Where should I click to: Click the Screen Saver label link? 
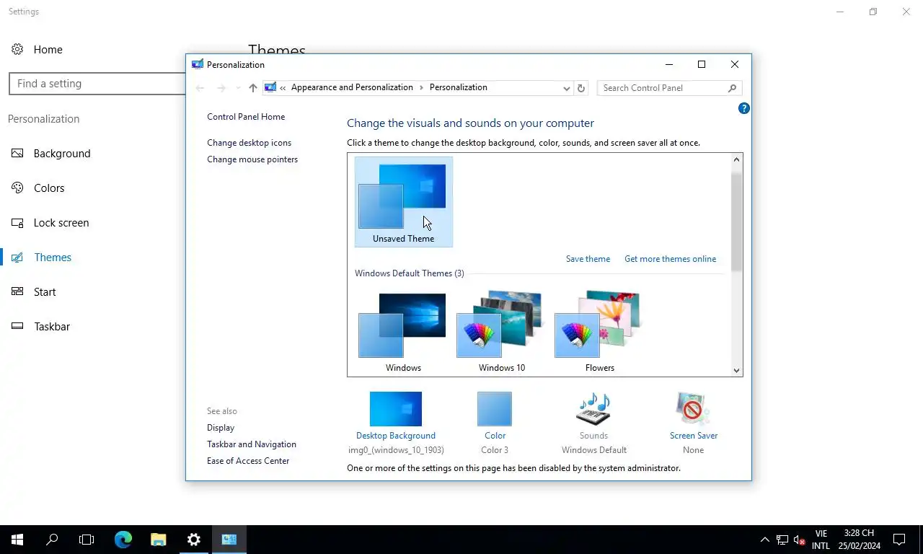point(694,436)
